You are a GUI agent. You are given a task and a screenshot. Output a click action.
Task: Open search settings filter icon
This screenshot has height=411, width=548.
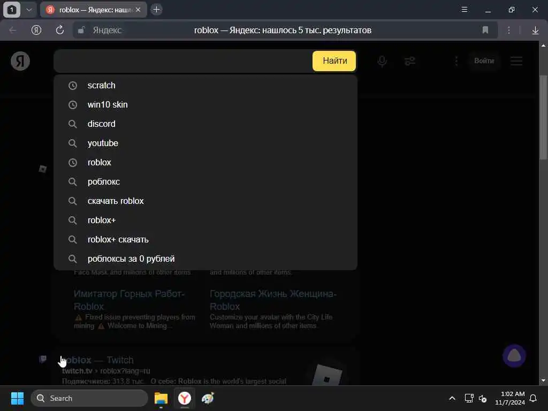(409, 61)
